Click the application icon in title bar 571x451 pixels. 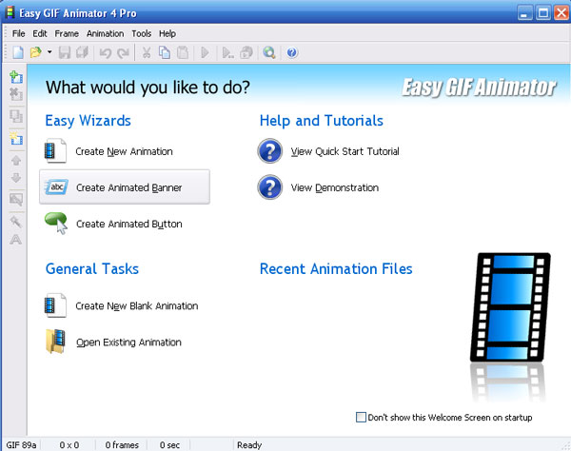pos(10,12)
